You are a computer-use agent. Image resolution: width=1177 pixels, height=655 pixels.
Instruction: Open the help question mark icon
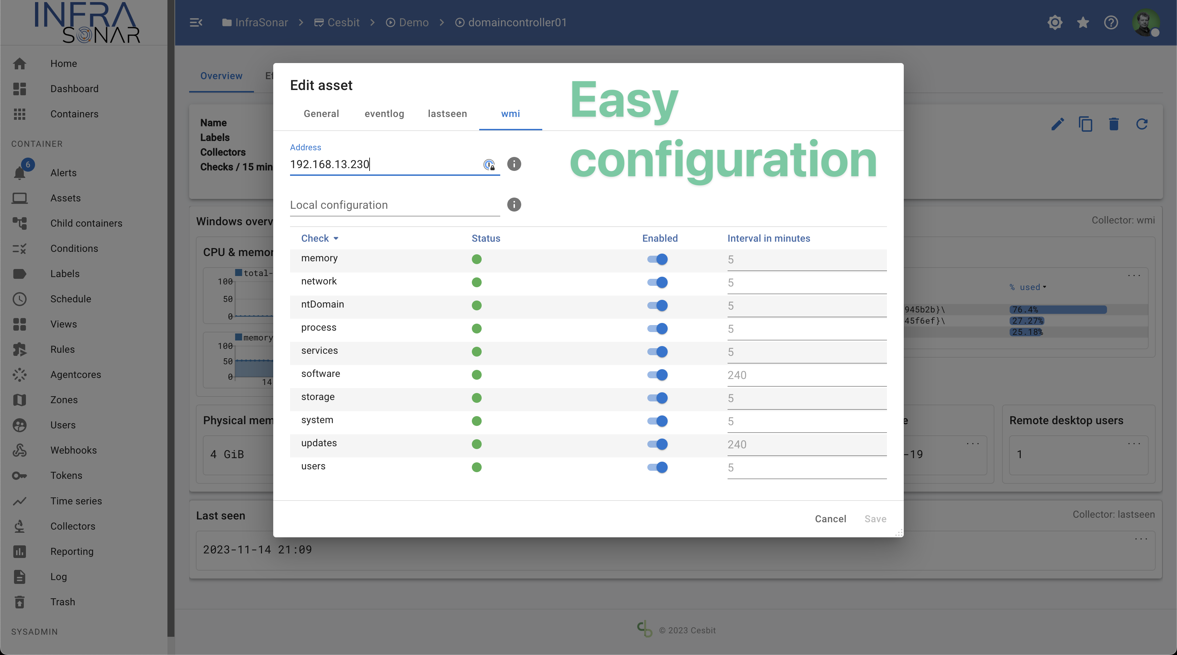pos(1111,22)
